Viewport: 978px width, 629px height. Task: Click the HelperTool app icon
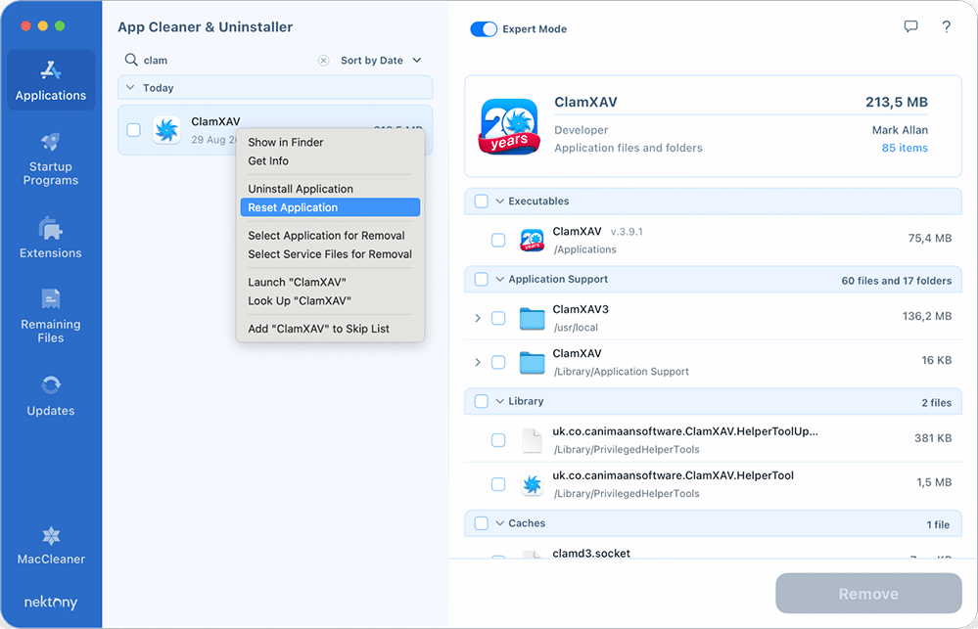pyautogui.click(x=532, y=484)
